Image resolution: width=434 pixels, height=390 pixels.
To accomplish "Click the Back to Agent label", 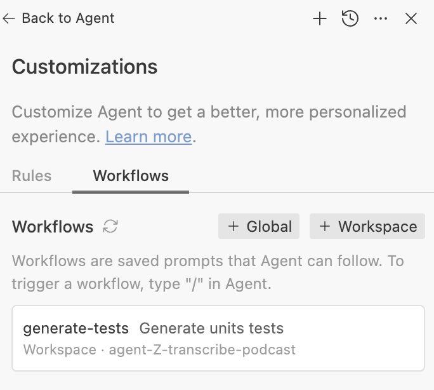I will coord(68,18).
